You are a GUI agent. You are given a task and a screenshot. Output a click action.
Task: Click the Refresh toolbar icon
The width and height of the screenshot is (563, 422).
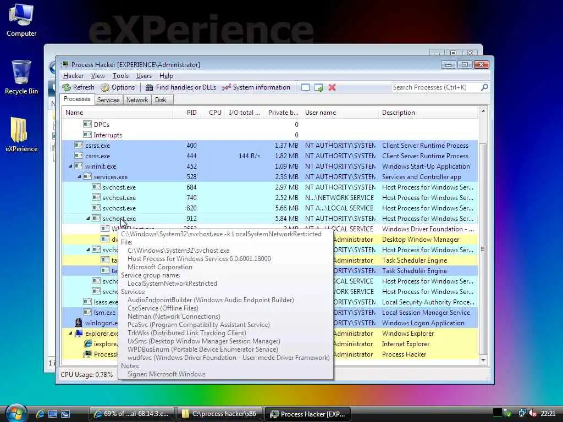click(67, 87)
